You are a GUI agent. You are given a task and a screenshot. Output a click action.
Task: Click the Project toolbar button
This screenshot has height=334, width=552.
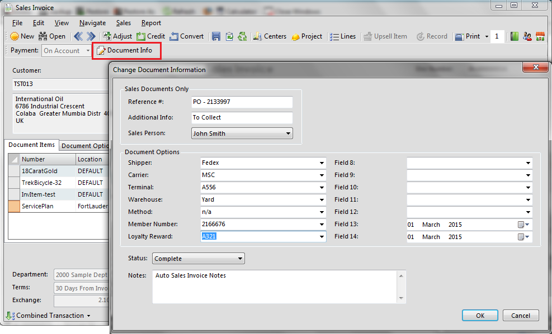(306, 36)
